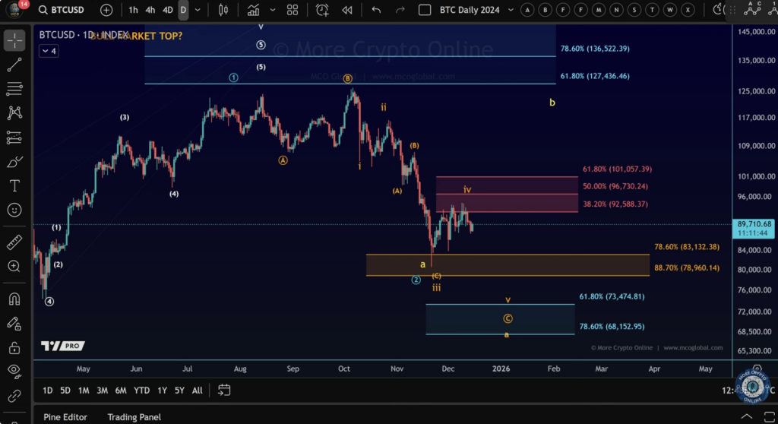Select the crosshair cursor tool
The width and height of the screenshot is (778, 424).
click(x=14, y=40)
